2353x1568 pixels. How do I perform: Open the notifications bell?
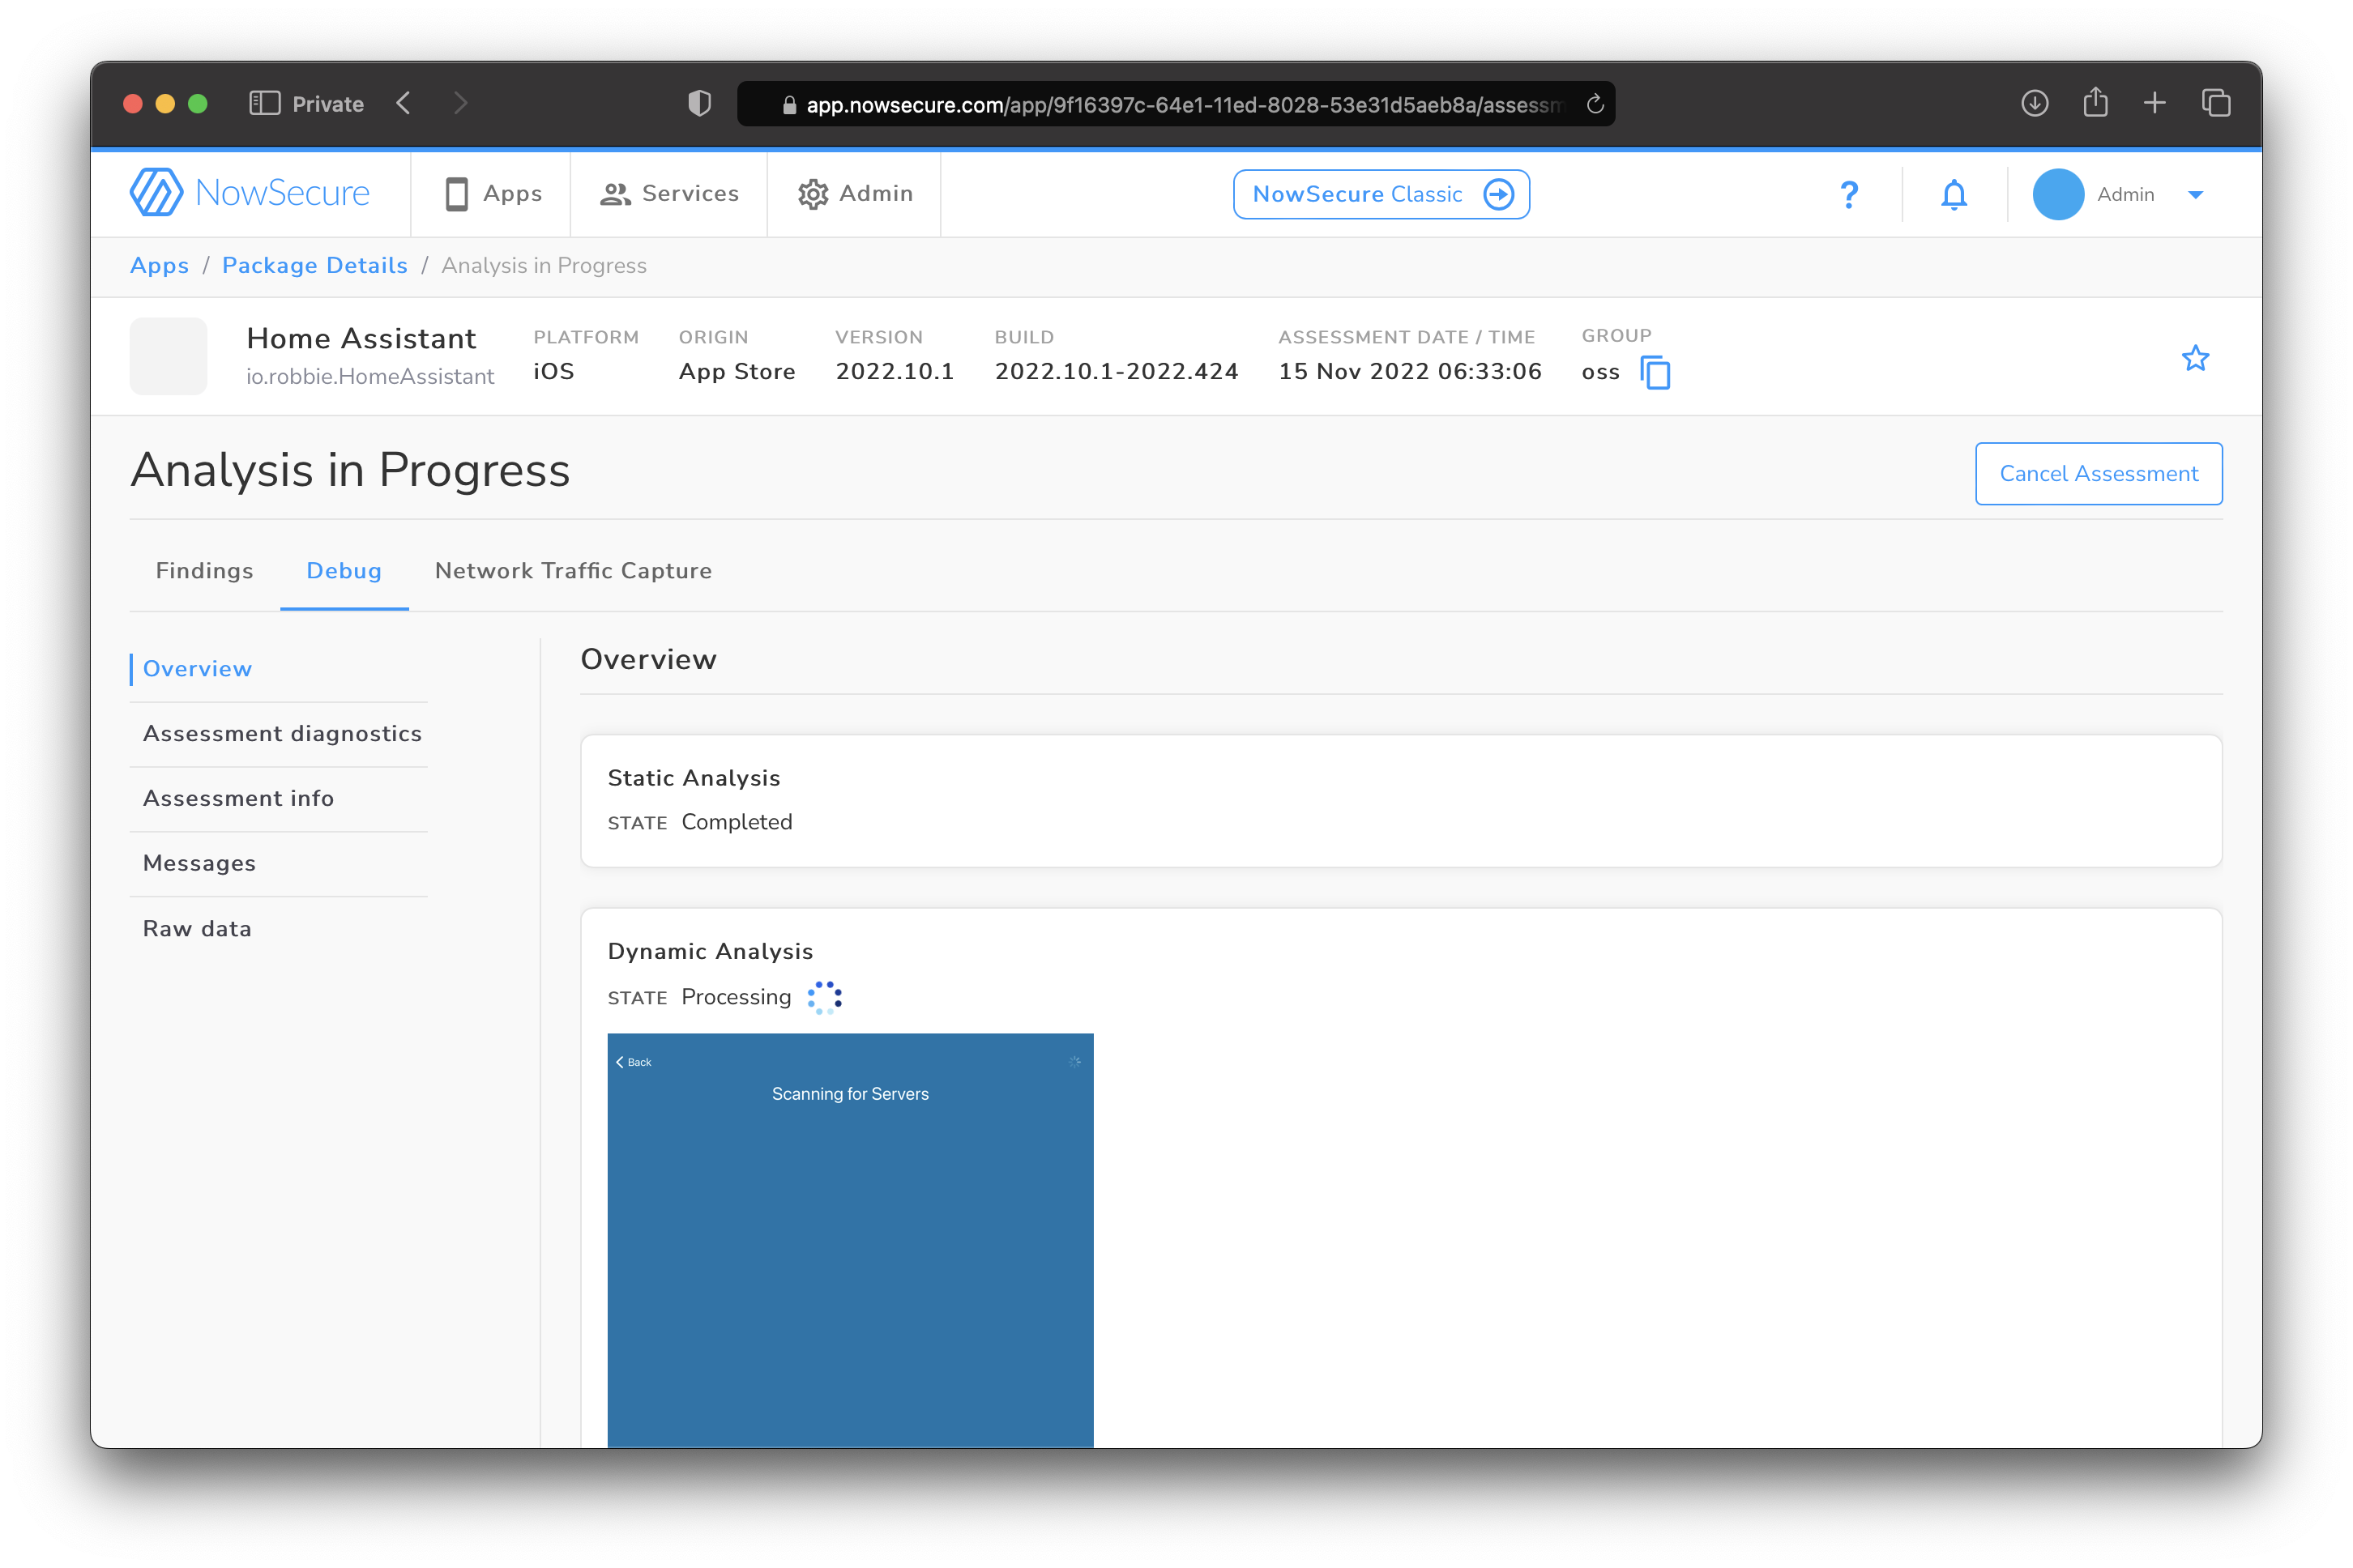(1953, 194)
